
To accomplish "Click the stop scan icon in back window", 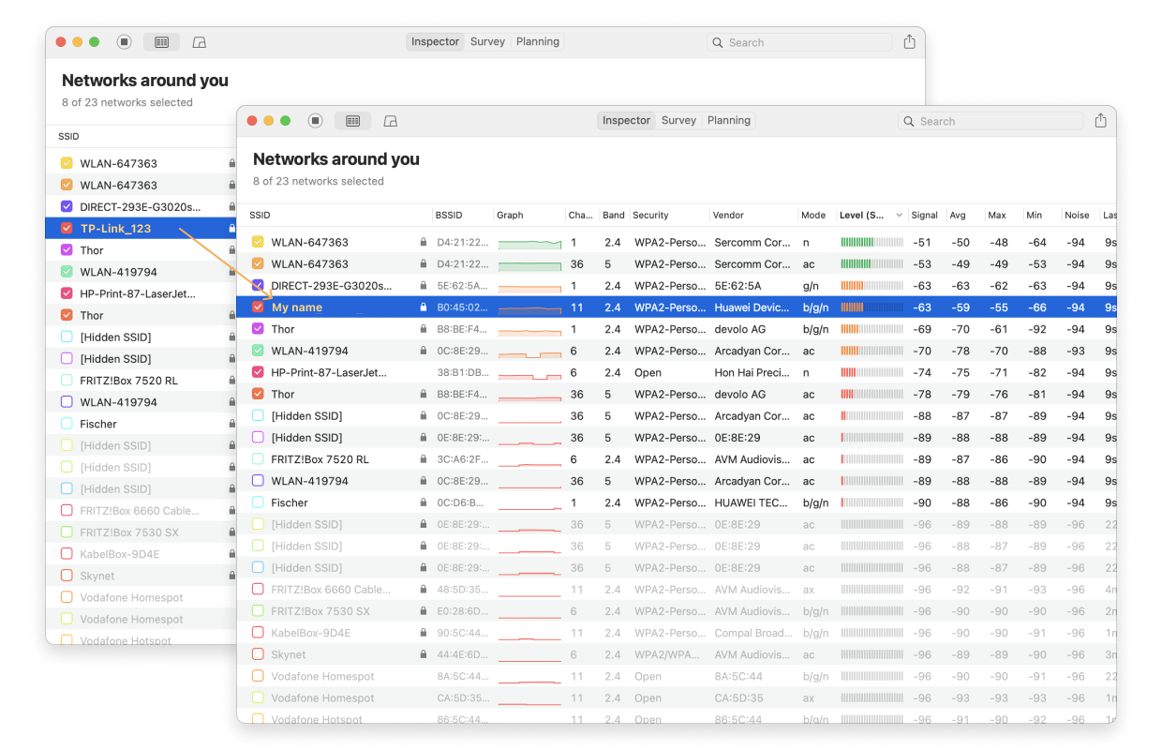I will tap(125, 42).
